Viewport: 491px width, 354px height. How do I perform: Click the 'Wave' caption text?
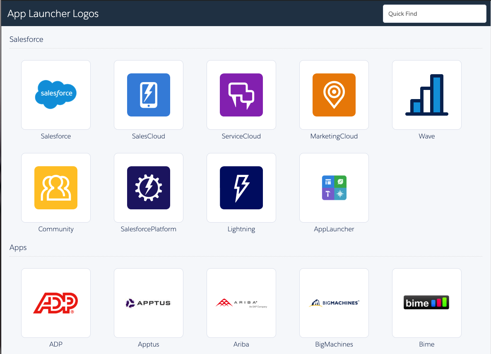(426, 136)
